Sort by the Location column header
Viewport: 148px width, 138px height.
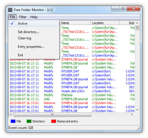[x=105, y=23]
